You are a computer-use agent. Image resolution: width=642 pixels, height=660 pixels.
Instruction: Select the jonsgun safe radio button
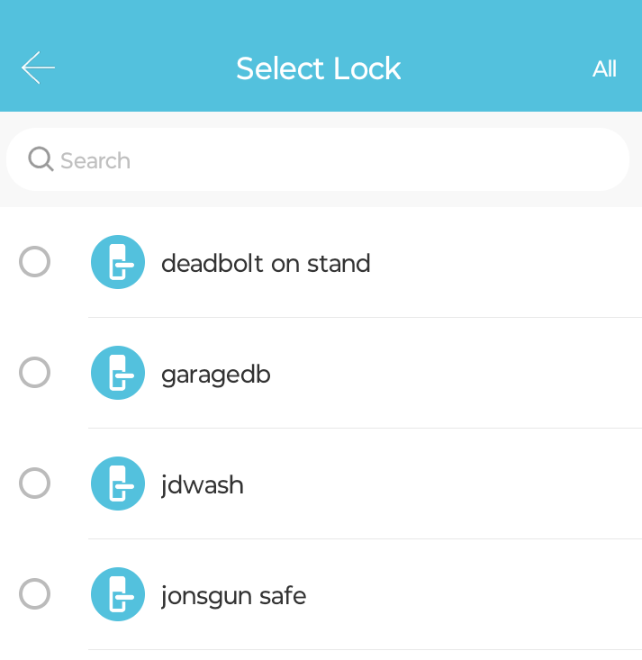[x=34, y=593]
